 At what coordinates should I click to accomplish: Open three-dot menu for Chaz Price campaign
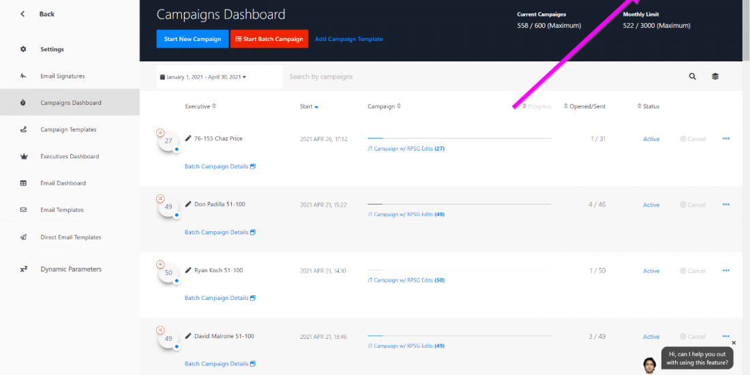pos(725,138)
